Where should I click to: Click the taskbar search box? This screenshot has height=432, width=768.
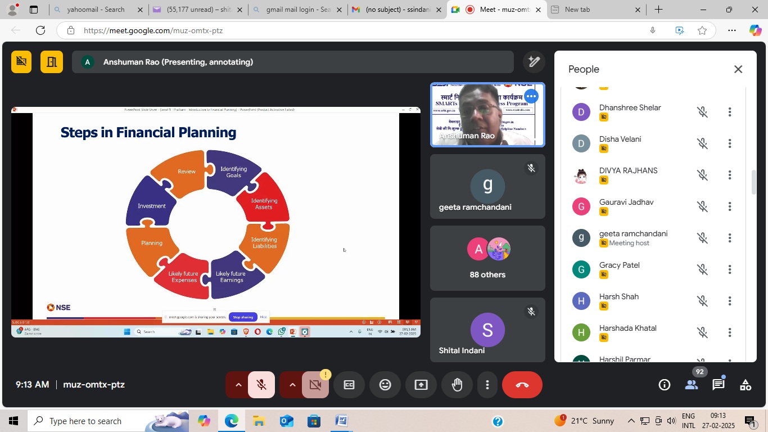pos(109,421)
